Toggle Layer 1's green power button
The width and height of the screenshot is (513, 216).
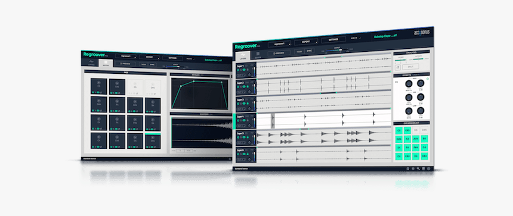coord(238,70)
